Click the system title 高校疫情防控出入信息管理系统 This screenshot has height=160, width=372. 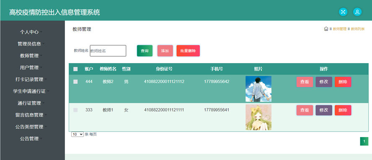coord(54,12)
